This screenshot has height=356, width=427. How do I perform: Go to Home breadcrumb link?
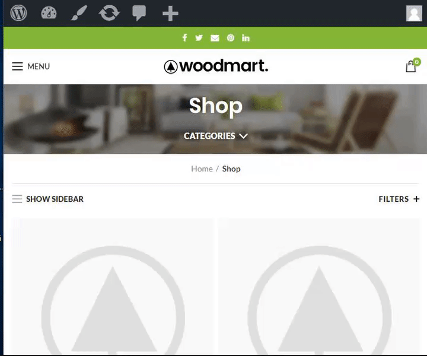click(x=202, y=169)
